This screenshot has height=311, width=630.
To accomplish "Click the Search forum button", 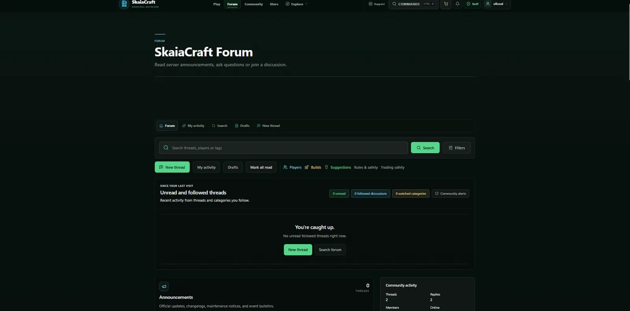I will [330, 250].
